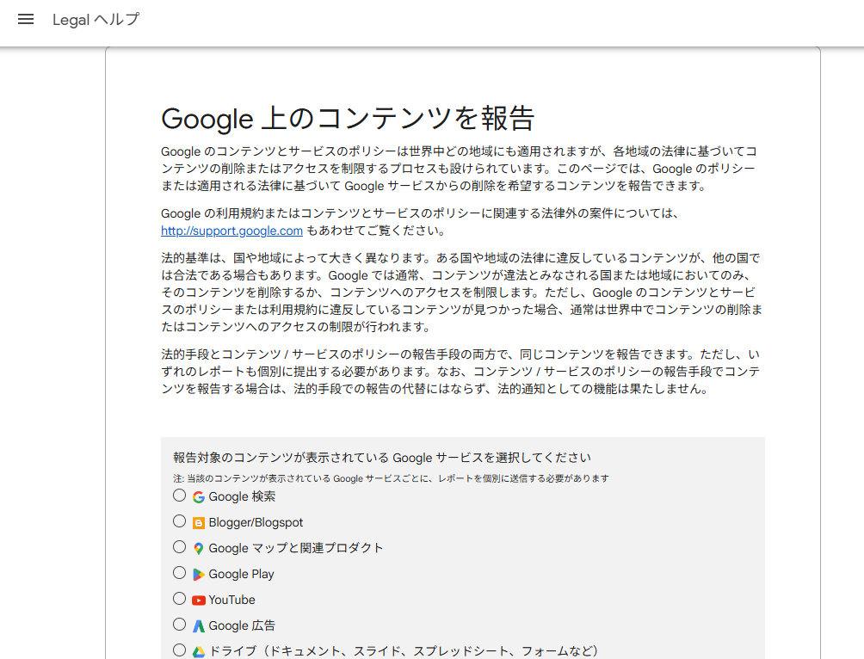Open the hamburger main menu
Screen dimensions: 864x659
click(x=26, y=19)
